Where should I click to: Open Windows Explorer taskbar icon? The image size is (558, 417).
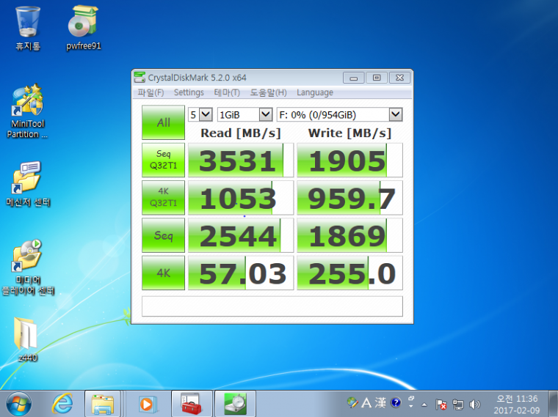point(103,404)
